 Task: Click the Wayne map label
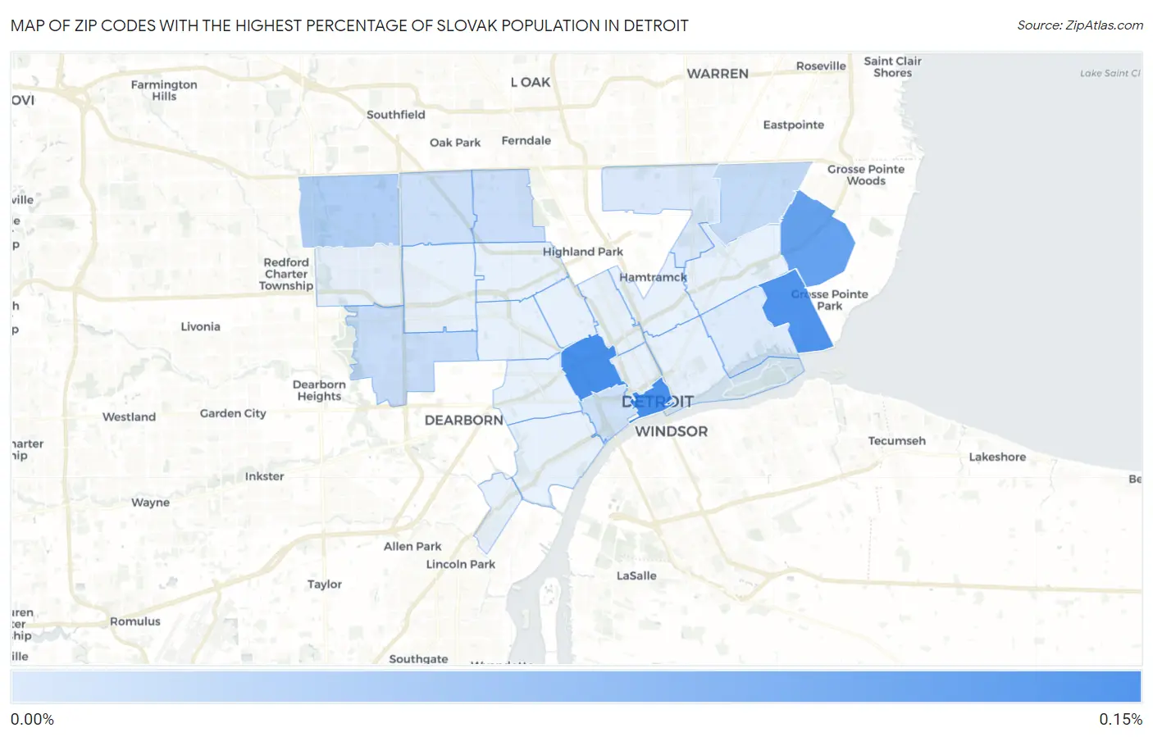click(150, 503)
